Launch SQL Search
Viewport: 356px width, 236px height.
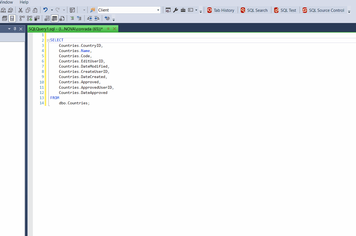click(254, 10)
